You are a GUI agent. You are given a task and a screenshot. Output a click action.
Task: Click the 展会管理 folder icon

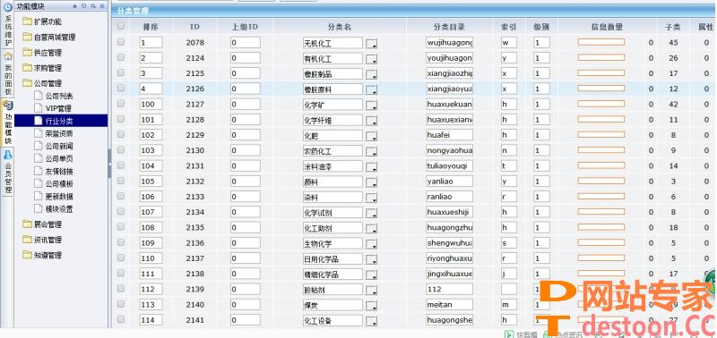pyautogui.click(x=28, y=224)
